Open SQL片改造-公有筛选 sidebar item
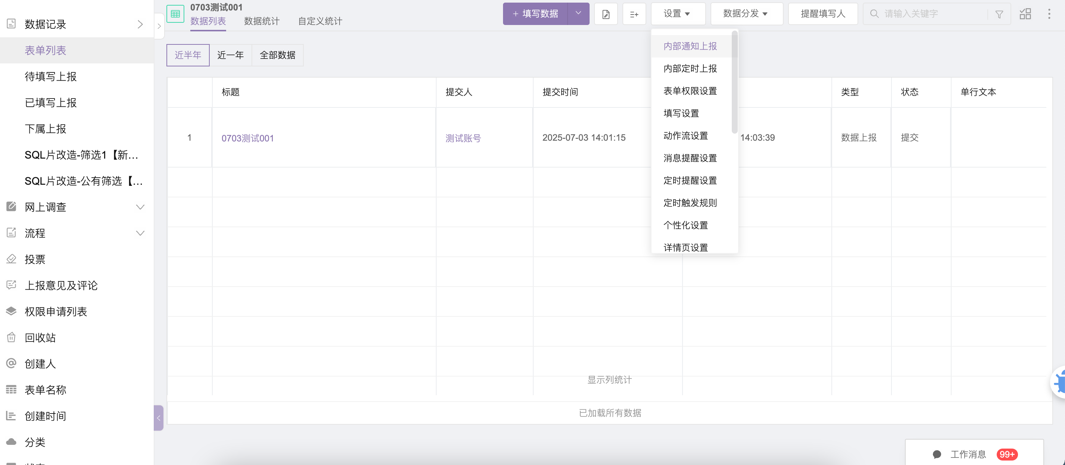 77,181
